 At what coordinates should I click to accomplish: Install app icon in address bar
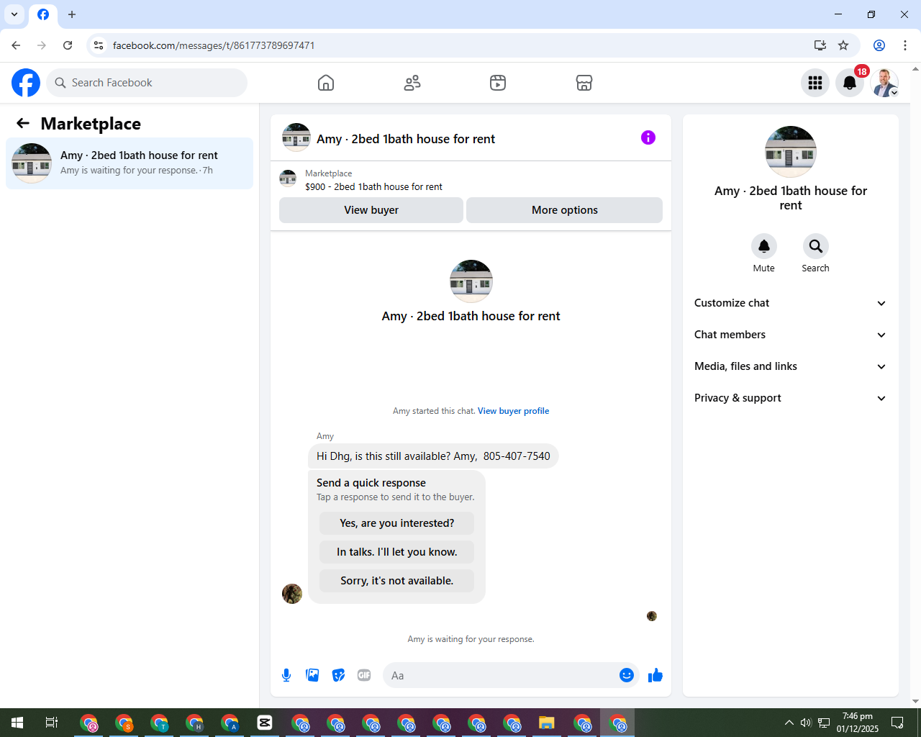click(820, 45)
